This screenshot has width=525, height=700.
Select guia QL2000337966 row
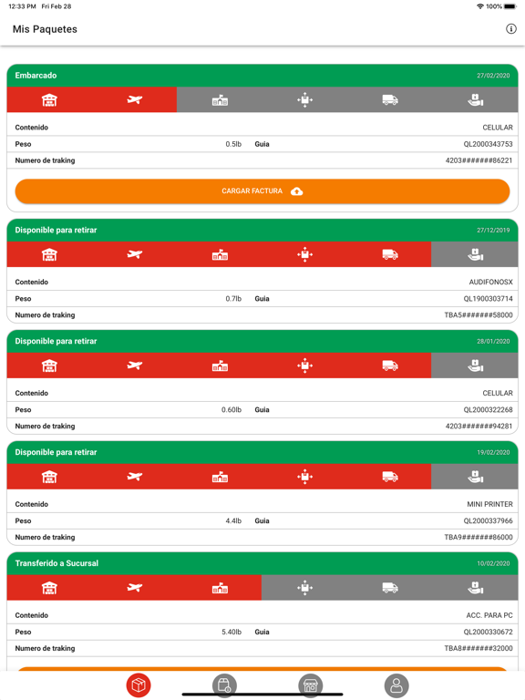coord(262,521)
